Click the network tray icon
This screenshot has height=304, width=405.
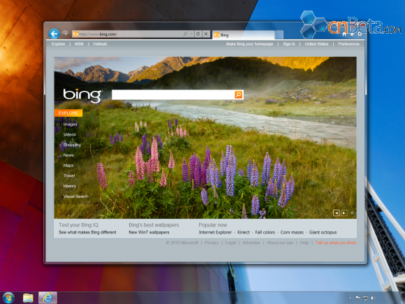[365, 298]
